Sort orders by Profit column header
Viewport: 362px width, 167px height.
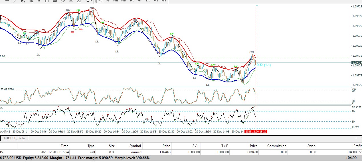tap(357, 146)
